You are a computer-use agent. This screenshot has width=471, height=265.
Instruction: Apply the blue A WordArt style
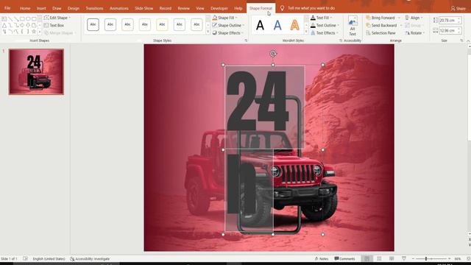277,25
